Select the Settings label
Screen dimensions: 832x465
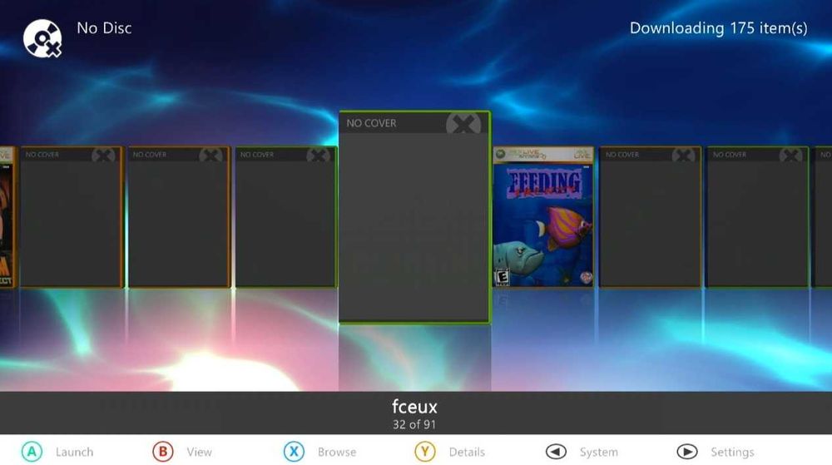click(732, 453)
